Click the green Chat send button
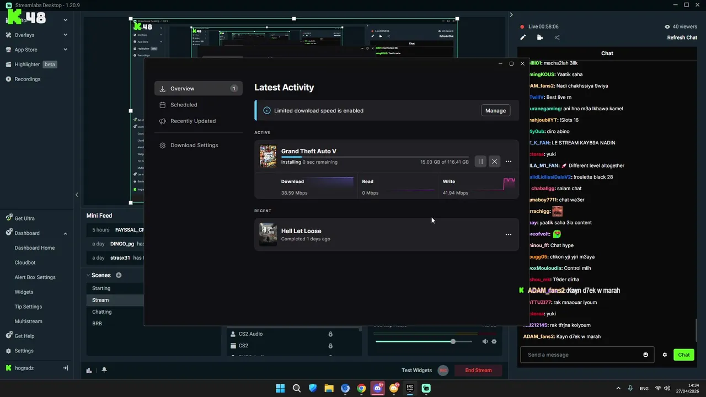Screen dimensions: 706x397 pyautogui.click(x=684, y=355)
